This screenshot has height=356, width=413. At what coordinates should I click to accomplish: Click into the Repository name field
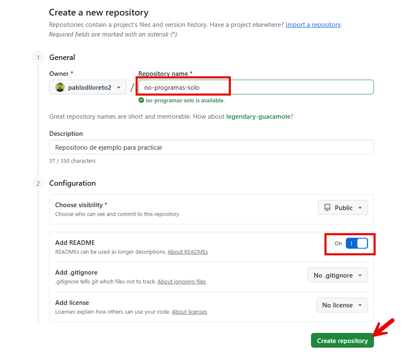click(x=256, y=87)
